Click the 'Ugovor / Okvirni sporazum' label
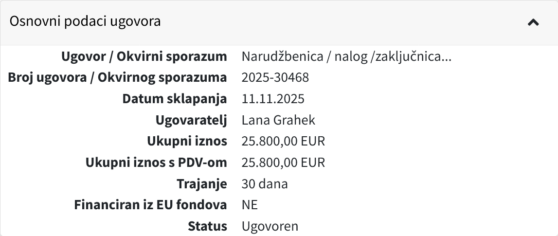Image resolution: width=558 pixels, height=236 pixels. point(144,56)
